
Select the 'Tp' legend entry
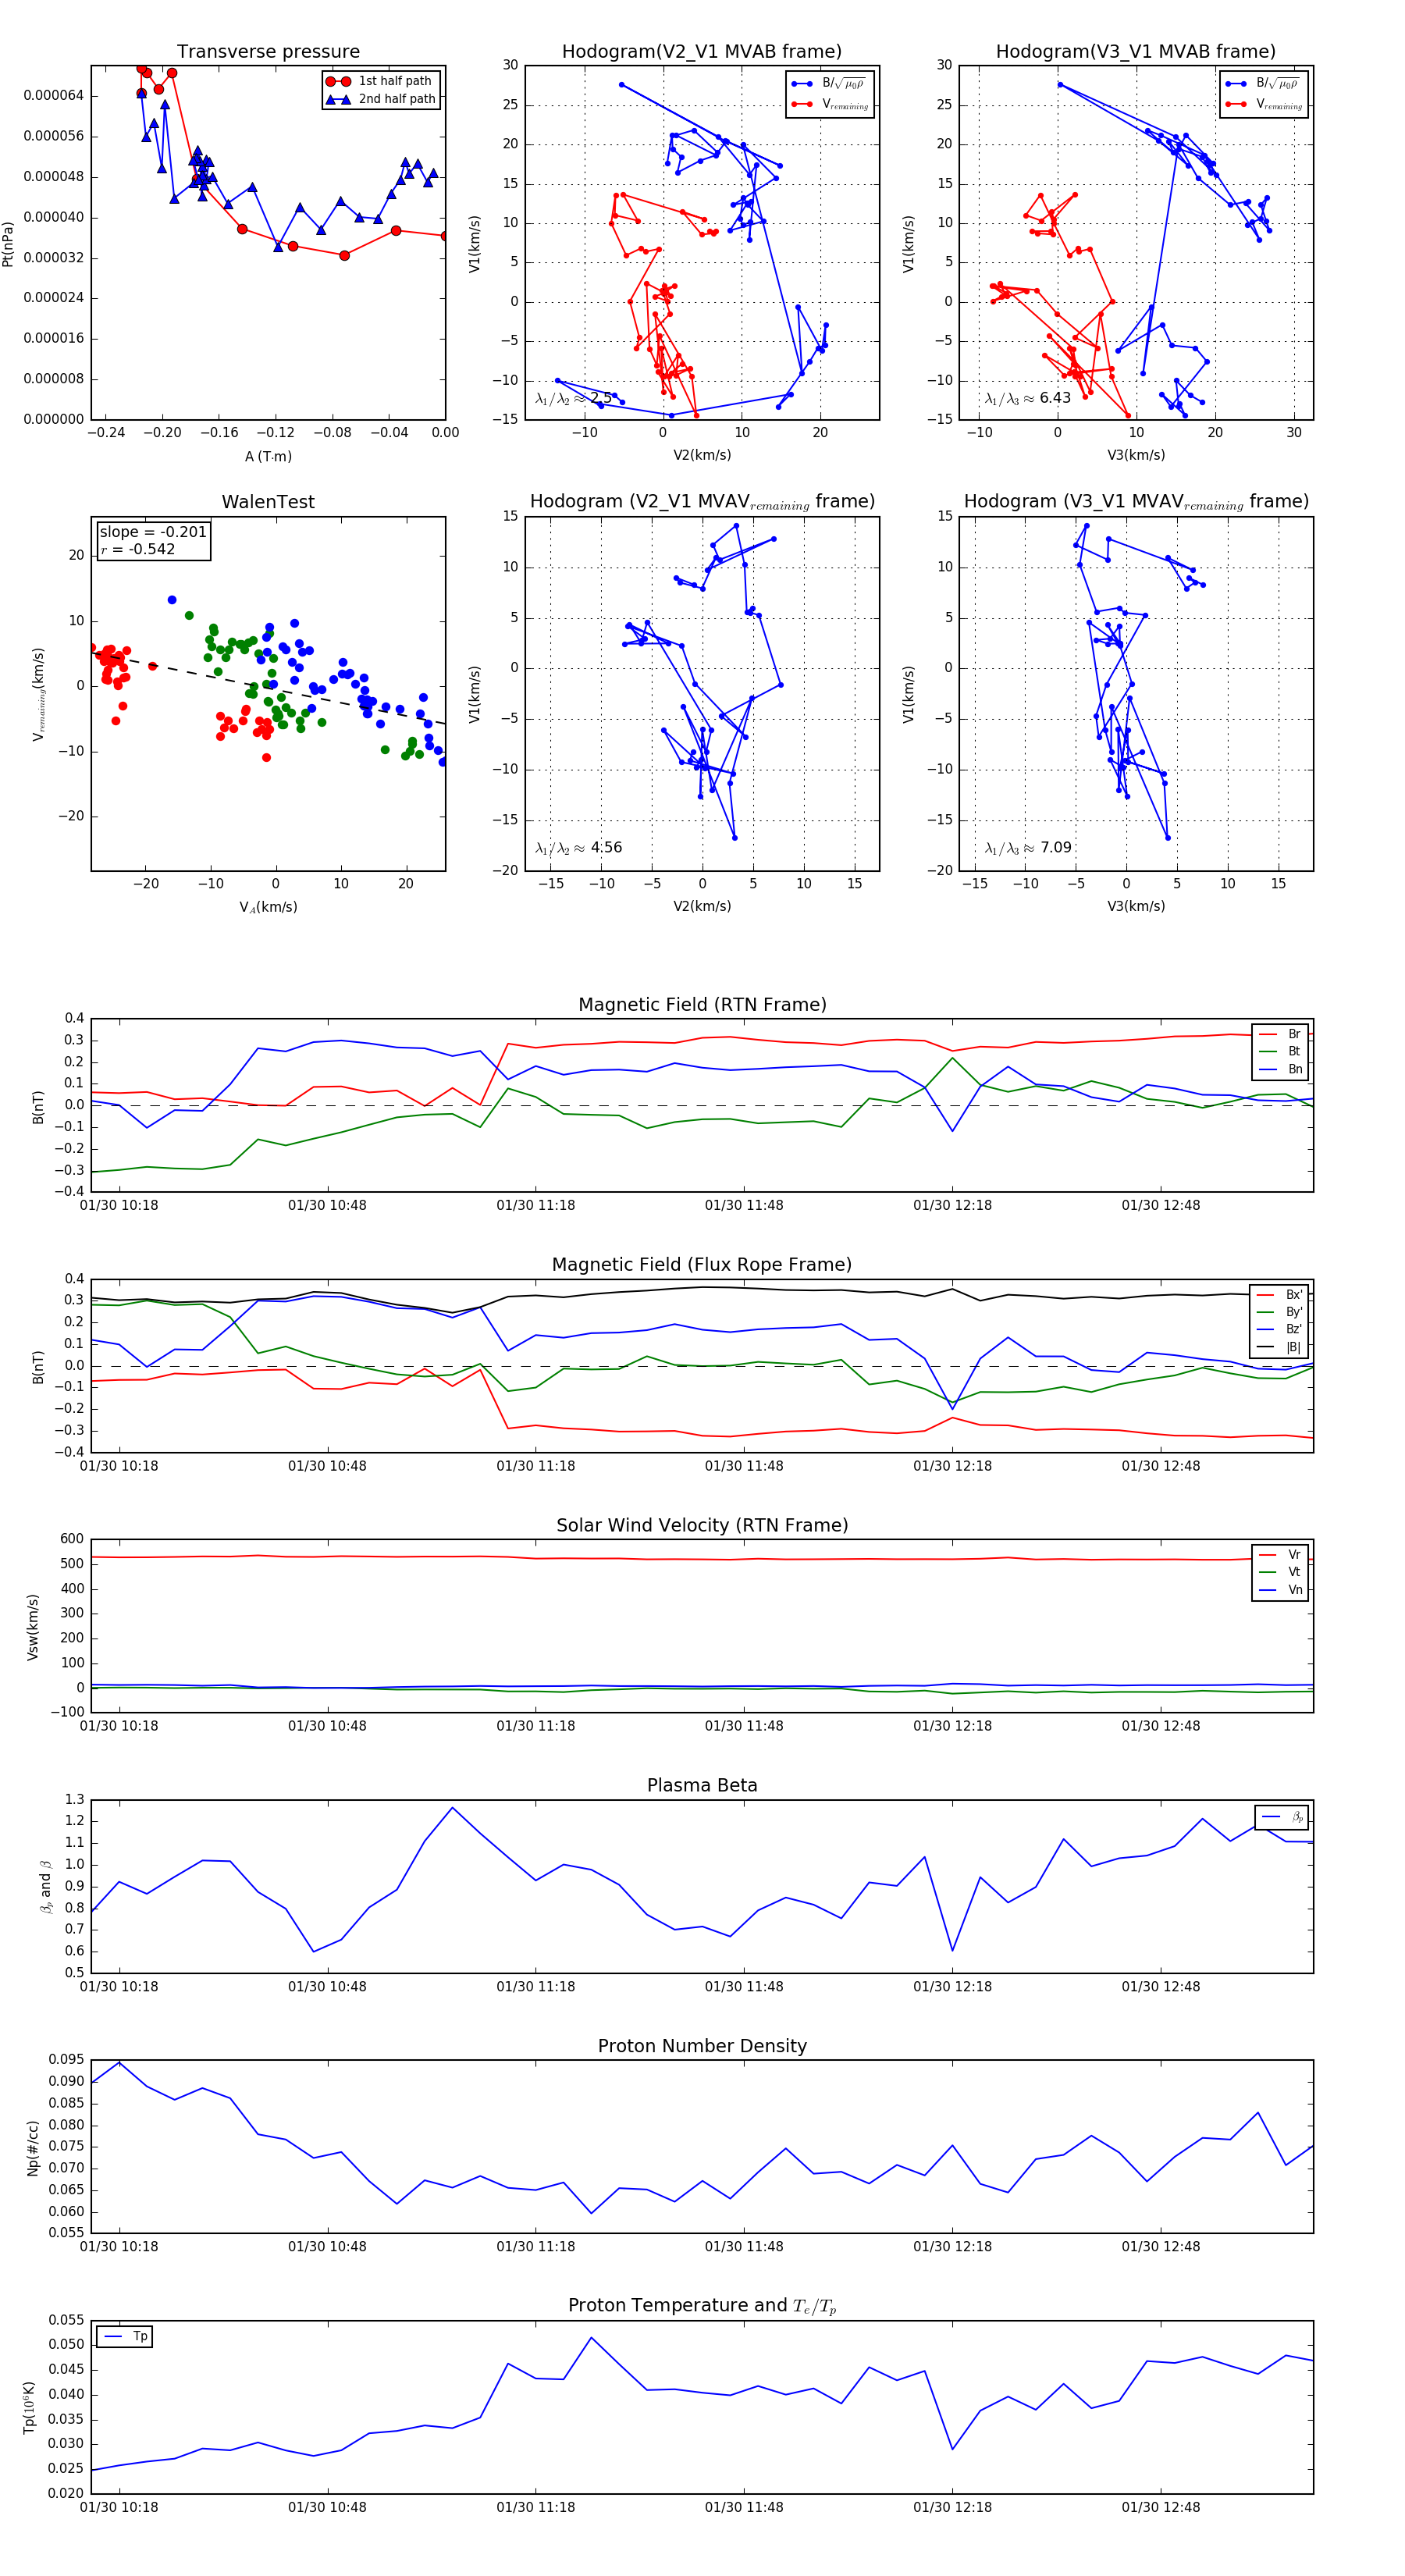point(126,2337)
